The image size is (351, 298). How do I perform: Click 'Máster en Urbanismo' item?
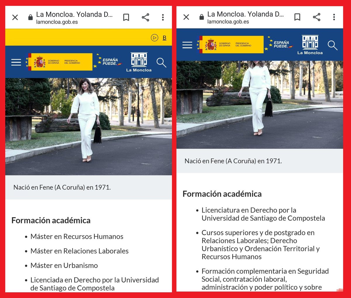click(64, 266)
